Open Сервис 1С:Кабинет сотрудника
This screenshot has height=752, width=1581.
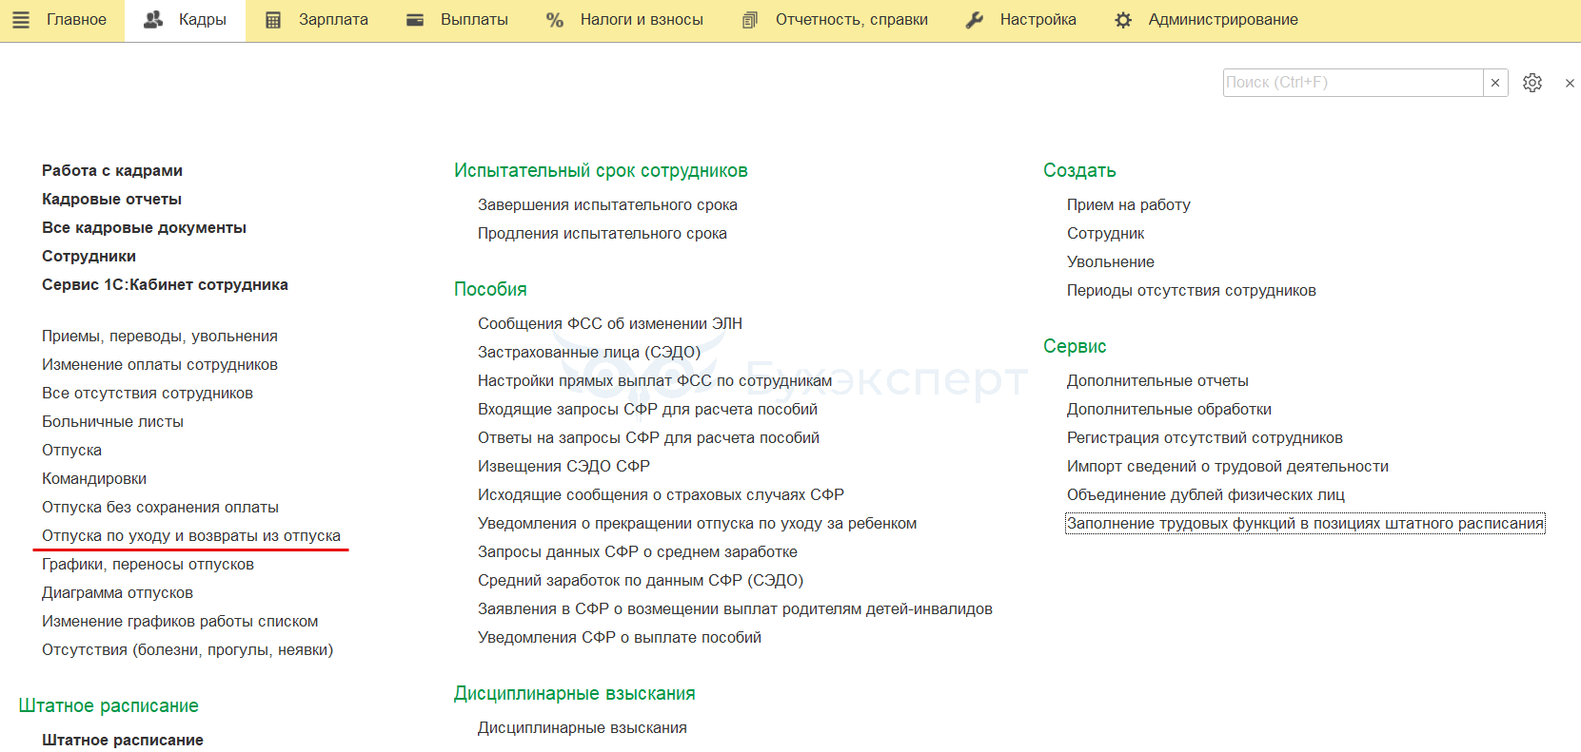(x=165, y=285)
